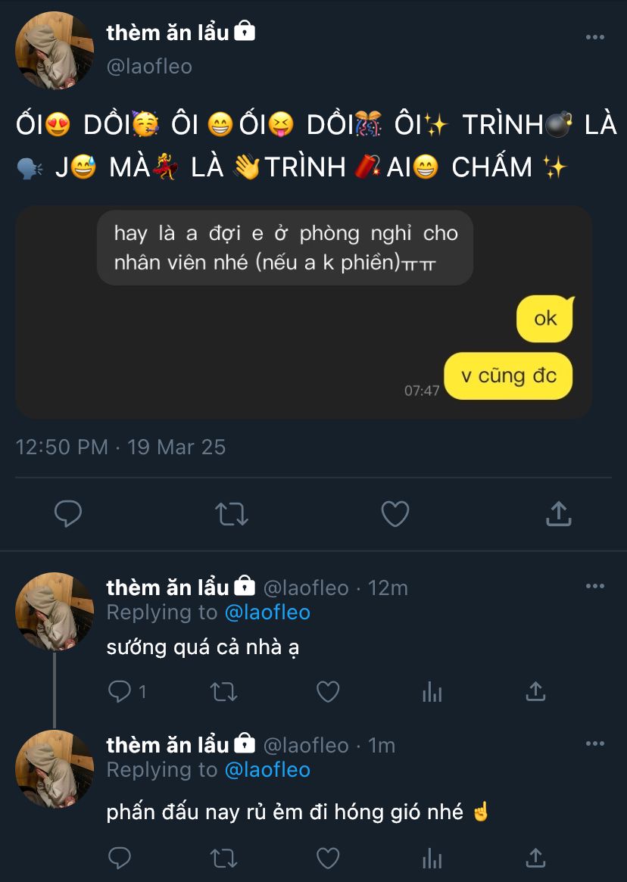Like the "sướng quá cả nhà ạ" reply
The image size is (627, 882).
pos(327,691)
